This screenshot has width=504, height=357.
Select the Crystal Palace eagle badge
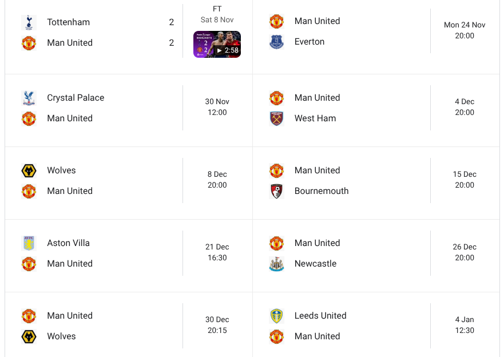[x=29, y=98]
